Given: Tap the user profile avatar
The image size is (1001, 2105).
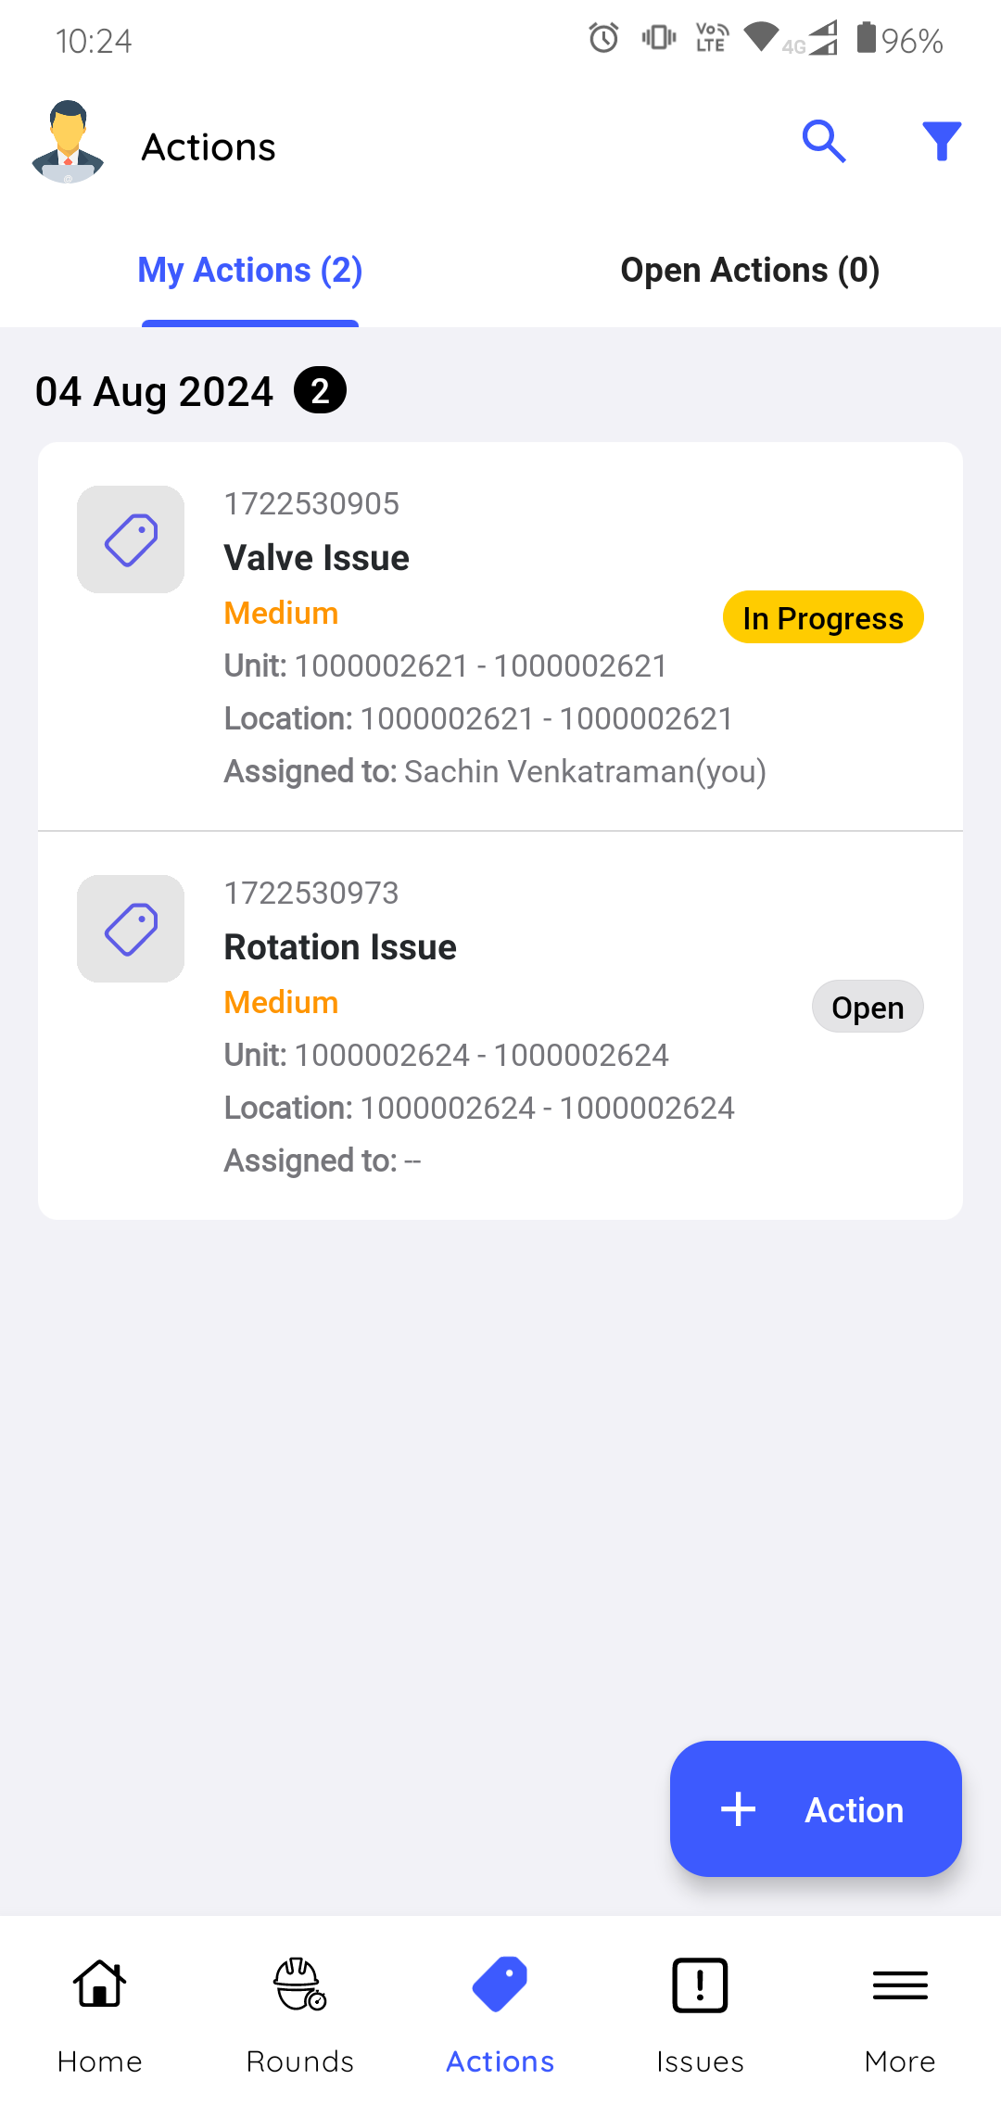Looking at the screenshot, I should [x=68, y=142].
